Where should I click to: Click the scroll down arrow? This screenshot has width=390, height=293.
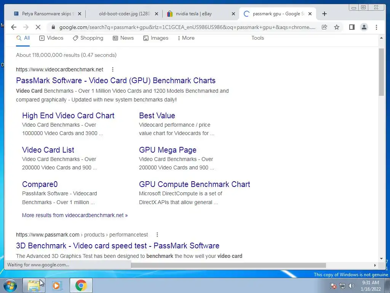pos(381,259)
